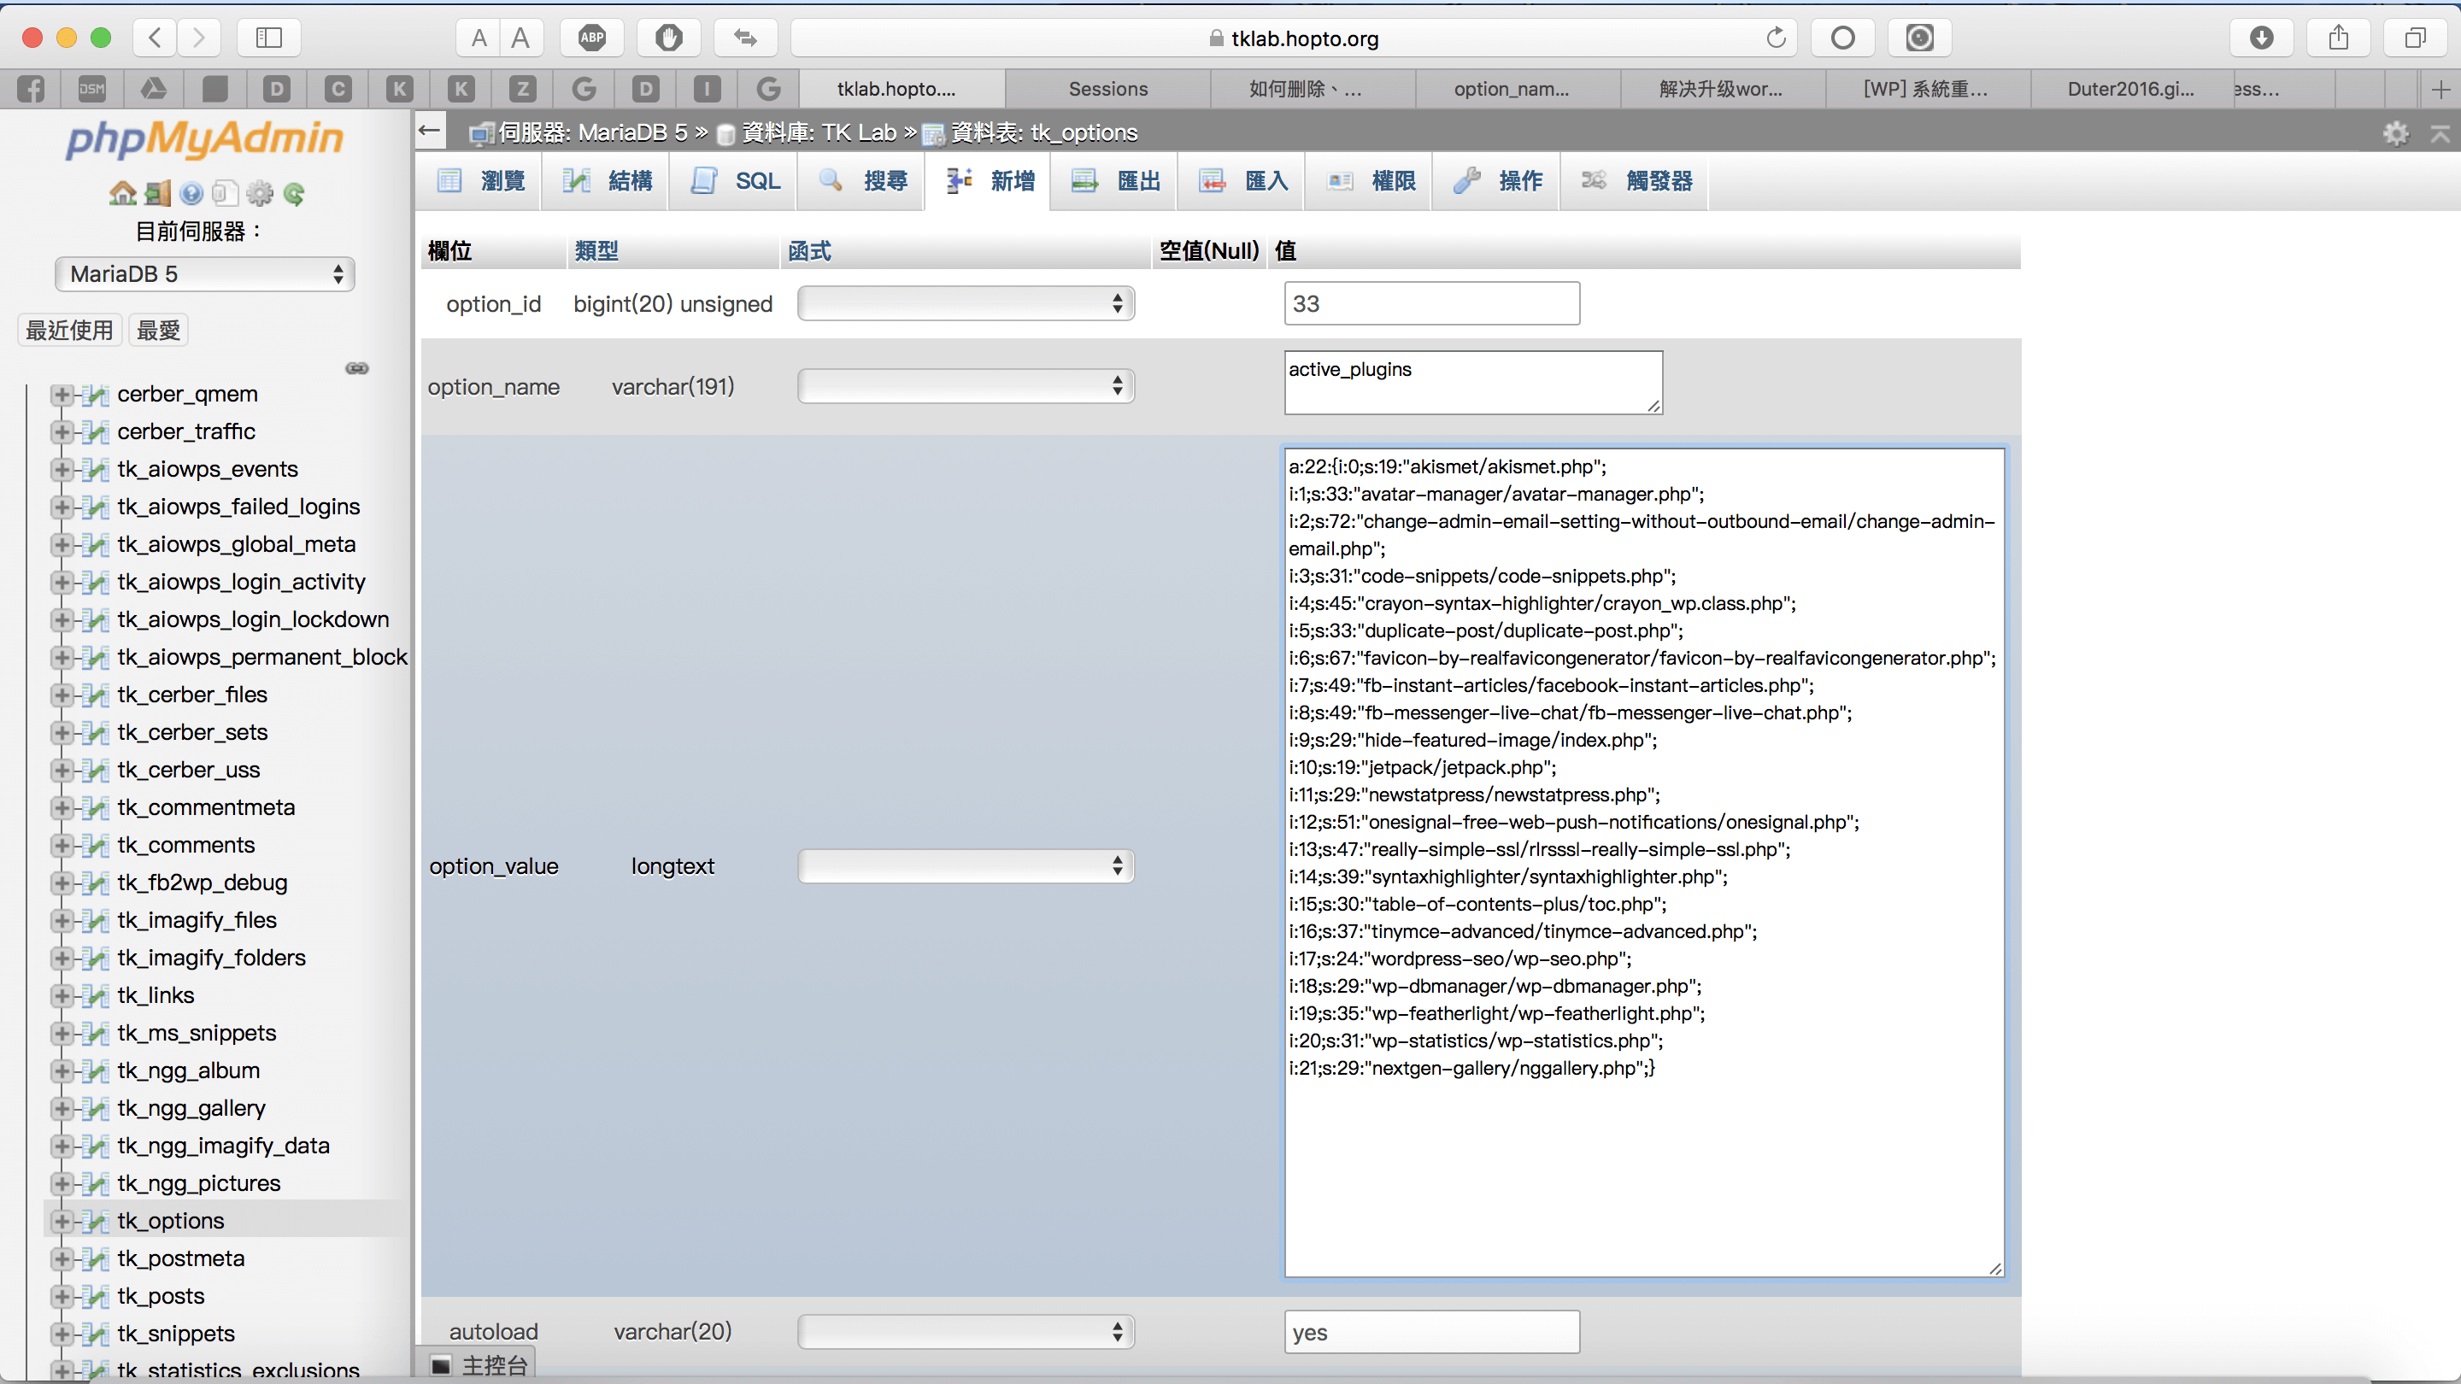
Task: Open the tk_posts table link
Action: 161,1296
